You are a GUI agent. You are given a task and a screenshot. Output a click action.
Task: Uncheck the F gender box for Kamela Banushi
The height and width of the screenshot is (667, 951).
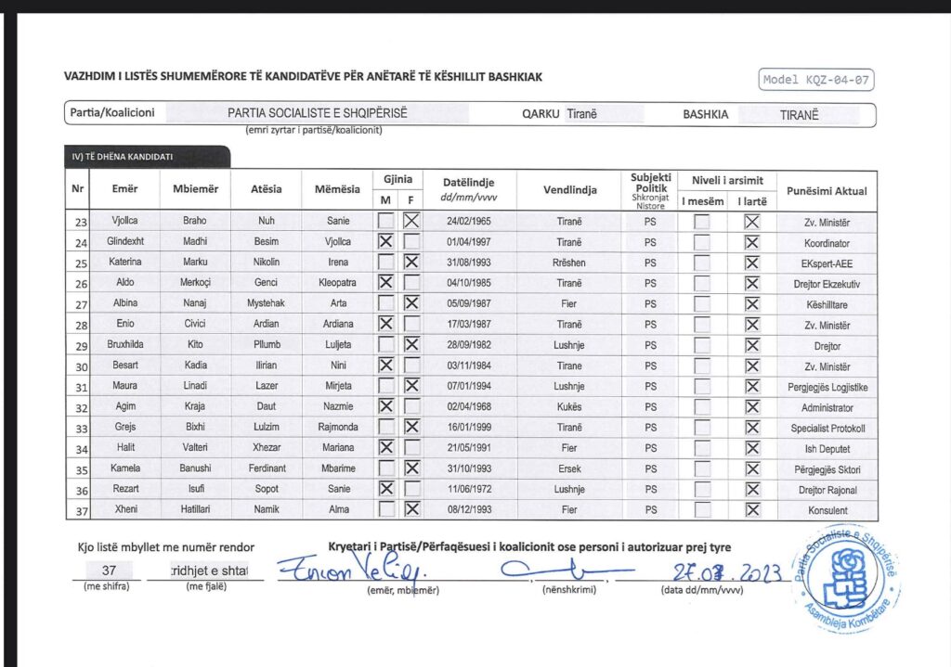tap(411, 468)
